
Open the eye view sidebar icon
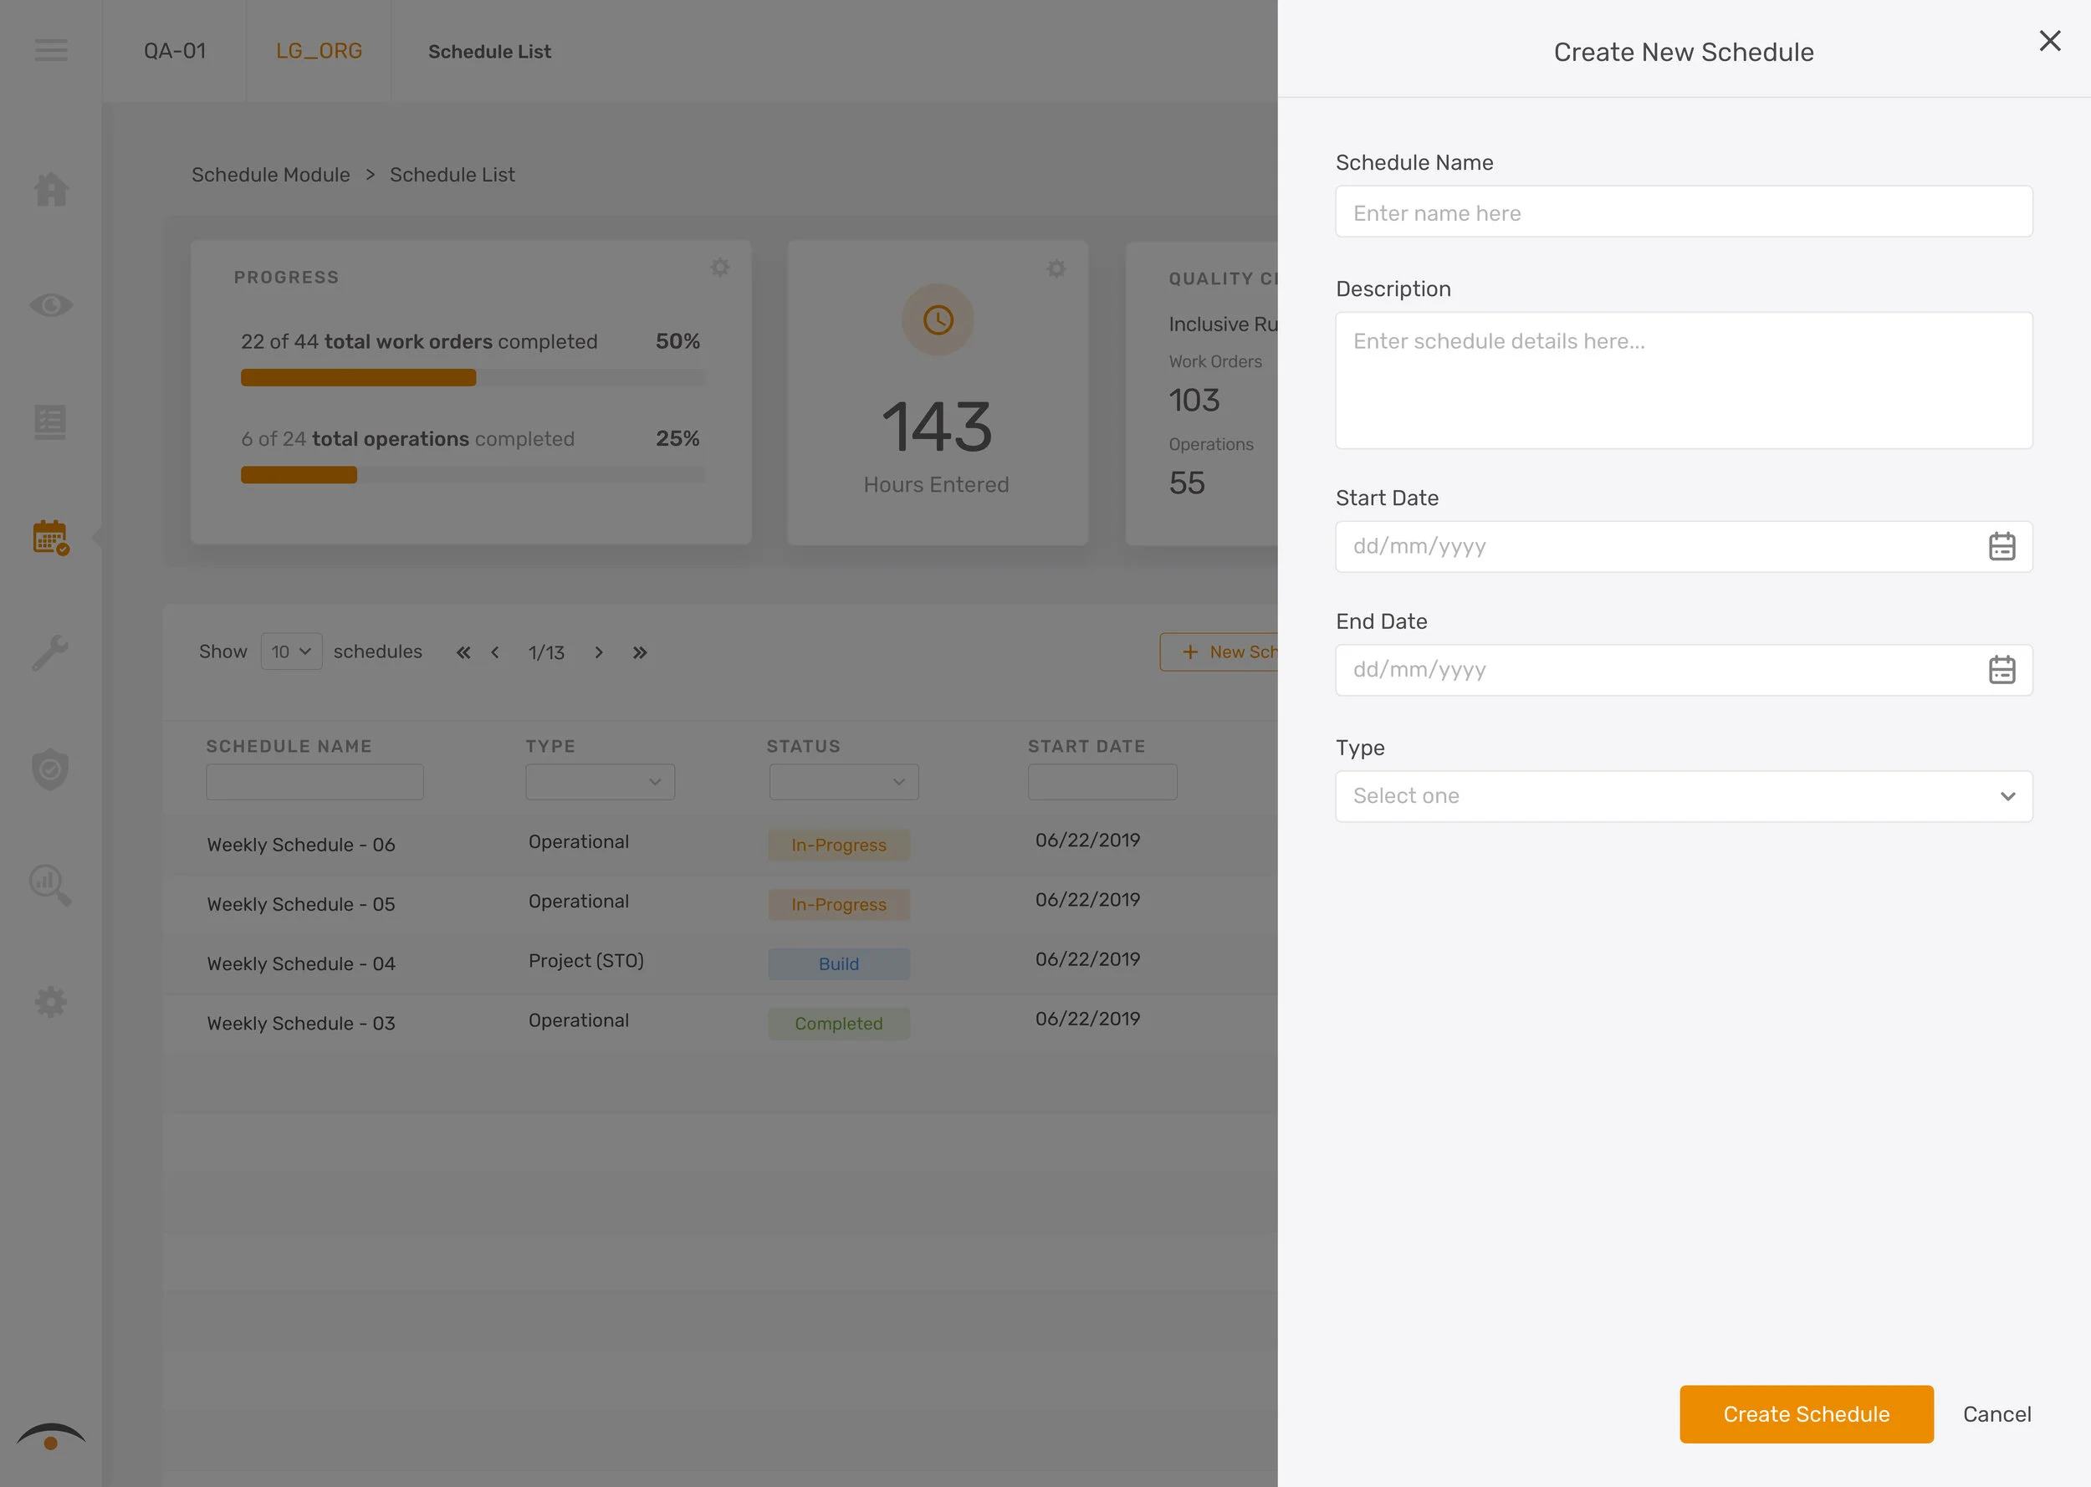point(51,305)
